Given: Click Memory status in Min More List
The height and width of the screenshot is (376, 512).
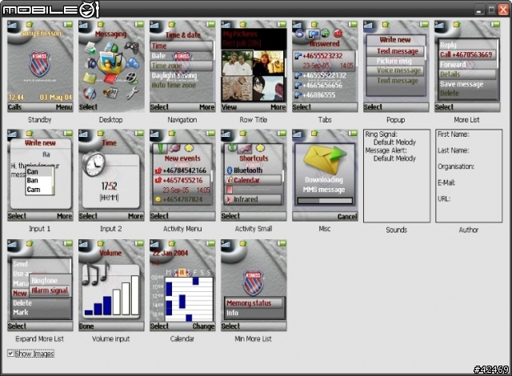Looking at the screenshot, I should [254, 303].
